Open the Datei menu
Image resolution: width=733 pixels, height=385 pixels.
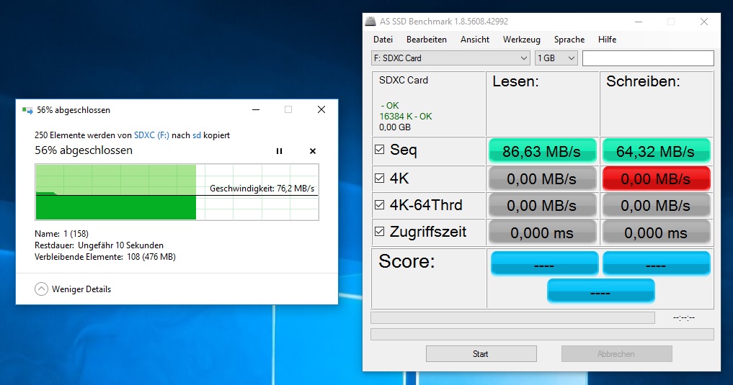(x=383, y=40)
